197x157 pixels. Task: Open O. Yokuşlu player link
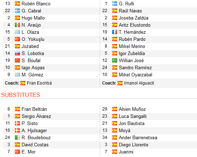click(x=33, y=39)
